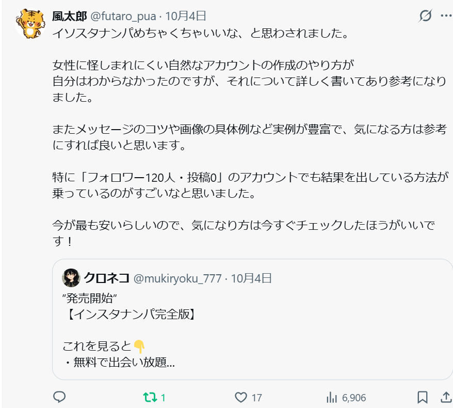Like the post with the heart icon
The height and width of the screenshot is (408, 453).
click(240, 397)
